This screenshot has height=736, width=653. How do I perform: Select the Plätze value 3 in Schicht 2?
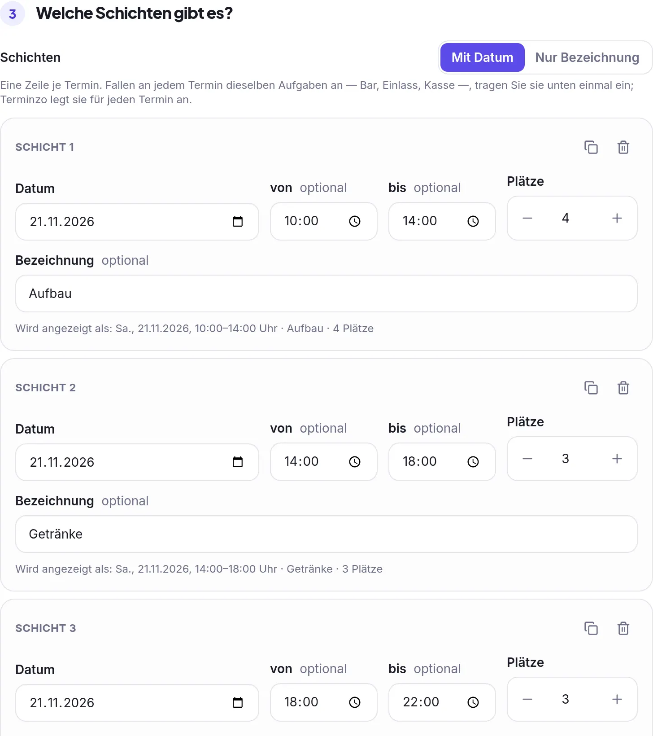pos(566,459)
